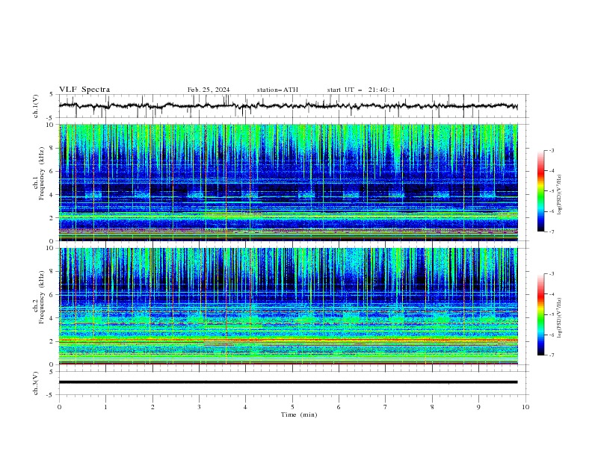Click the ch.1(V) waveform axis label
Image resolution: width=592 pixels, height=457 pixels.
(x=36, y=106)
